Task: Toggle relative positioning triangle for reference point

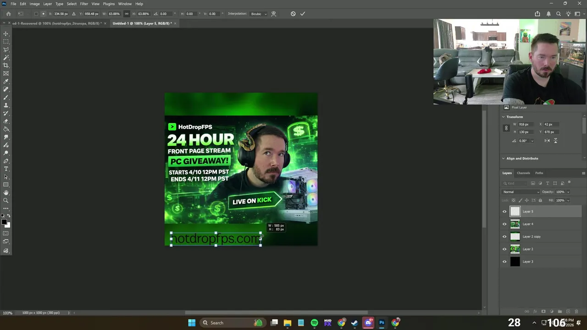Action: pyautogui.click(x=74, y=14)
